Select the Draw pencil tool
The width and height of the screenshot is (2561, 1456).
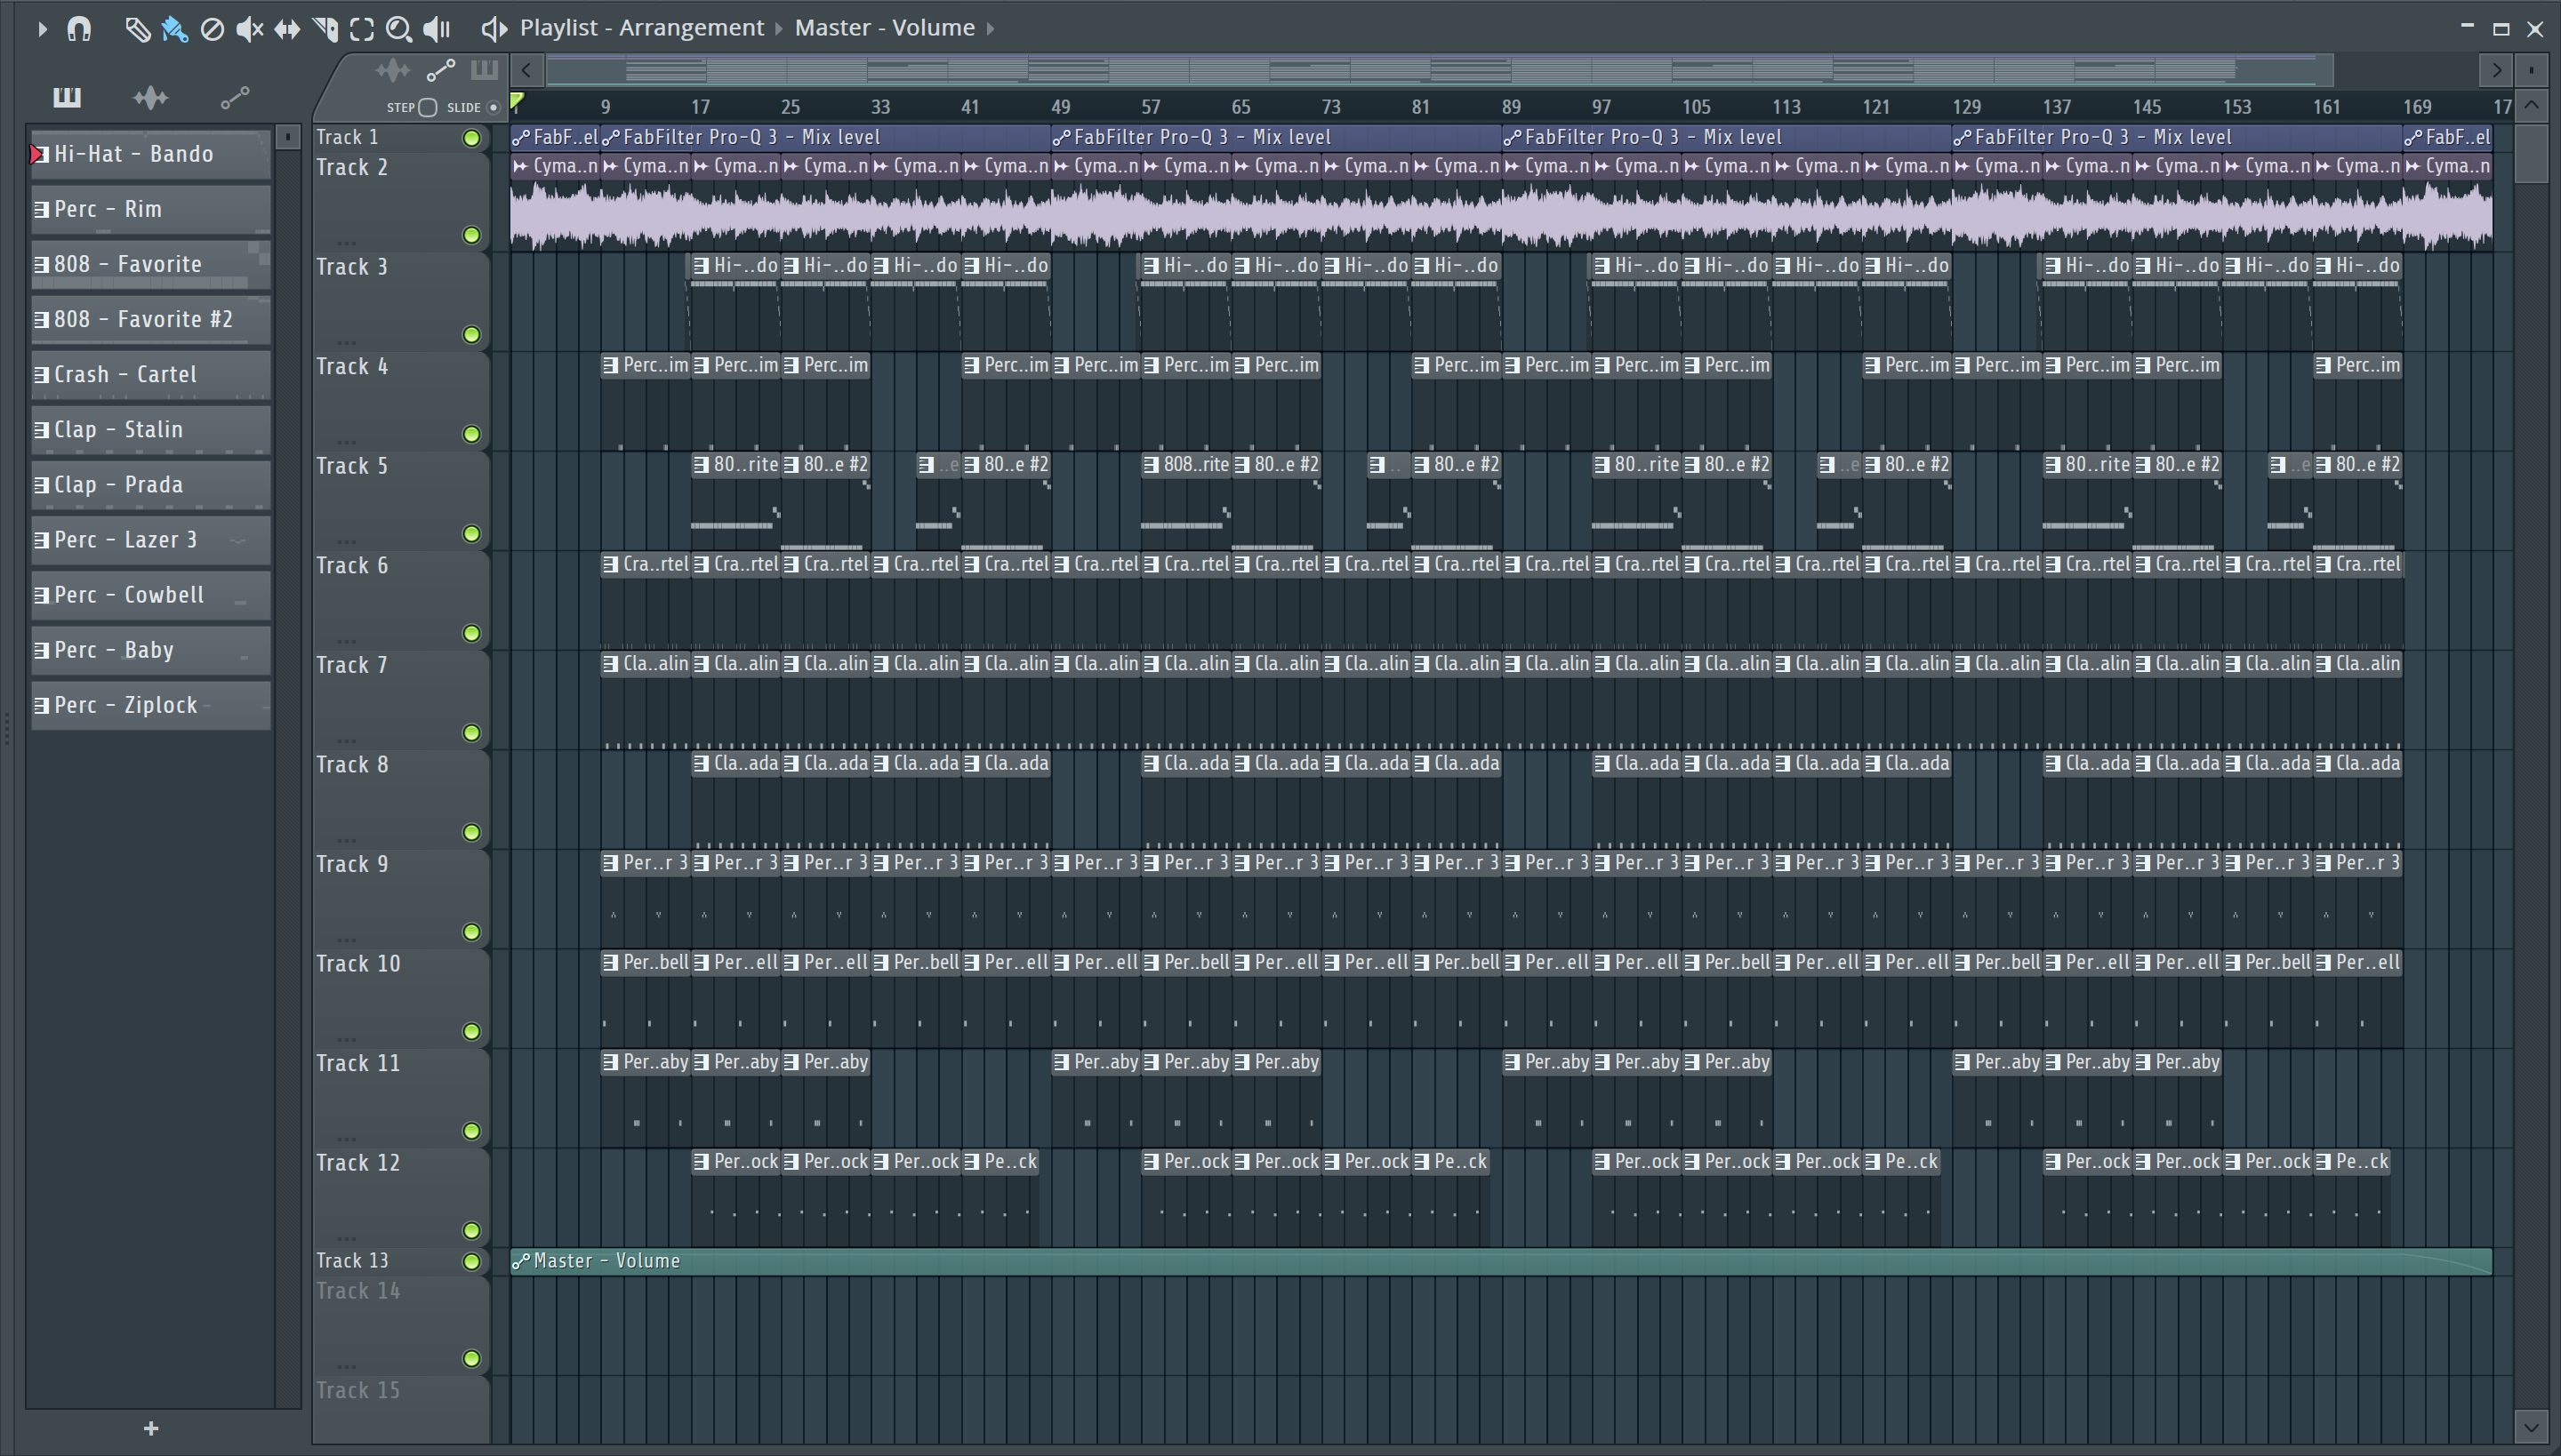point(137,29)
